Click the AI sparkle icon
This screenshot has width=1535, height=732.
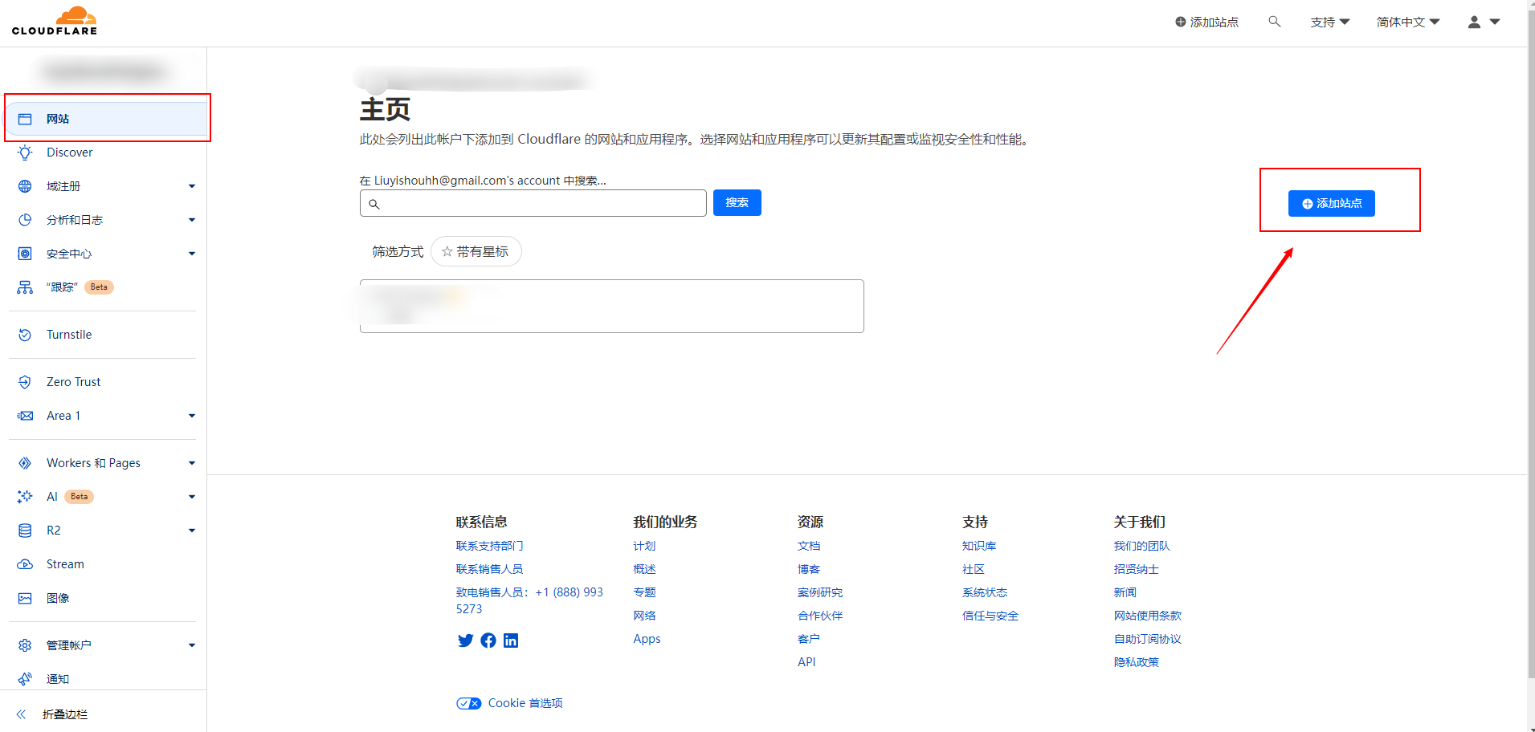coord(25,497)
